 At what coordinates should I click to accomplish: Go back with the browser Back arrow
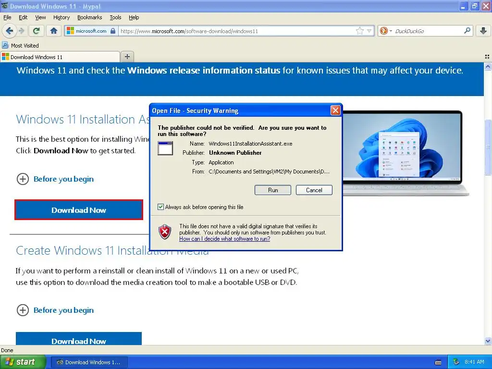click(x=10, y=31)
